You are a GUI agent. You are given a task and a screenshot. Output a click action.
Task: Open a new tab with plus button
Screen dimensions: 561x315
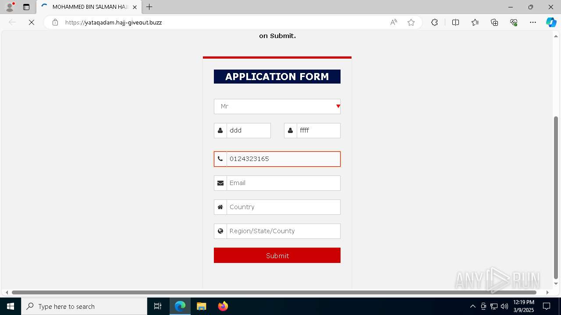click(x=149, y=7)
